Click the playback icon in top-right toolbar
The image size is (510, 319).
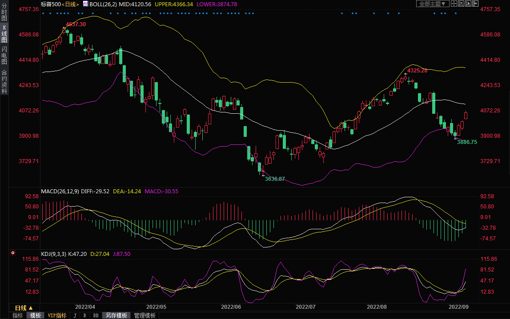[x=468, y=4]
